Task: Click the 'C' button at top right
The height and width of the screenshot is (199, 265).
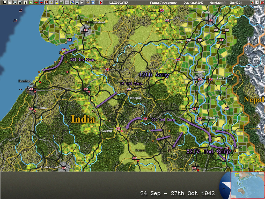Action: [257, 3]
